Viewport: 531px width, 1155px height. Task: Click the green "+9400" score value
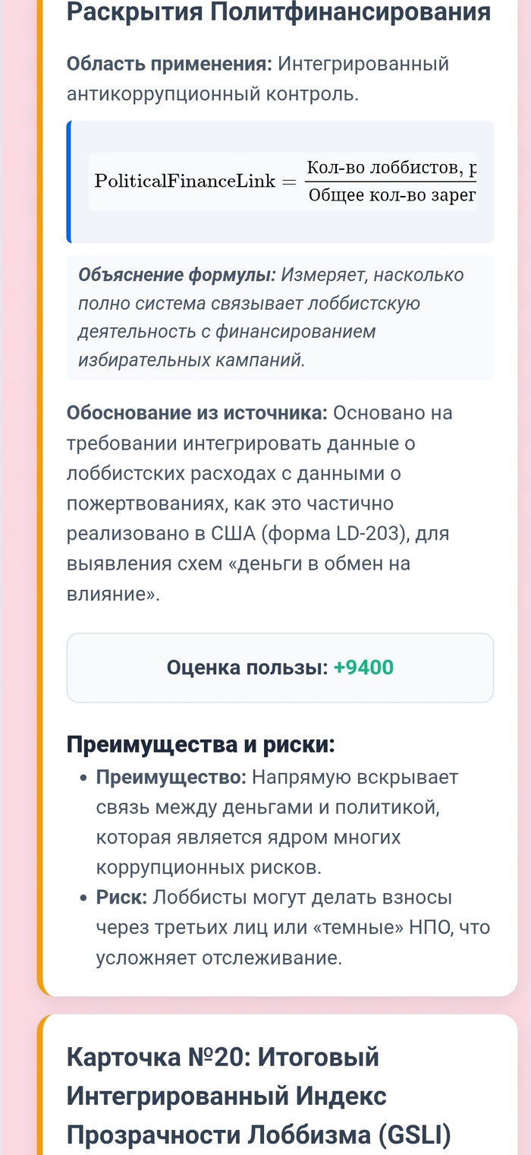pyautogui.click(x=363, y=667)
